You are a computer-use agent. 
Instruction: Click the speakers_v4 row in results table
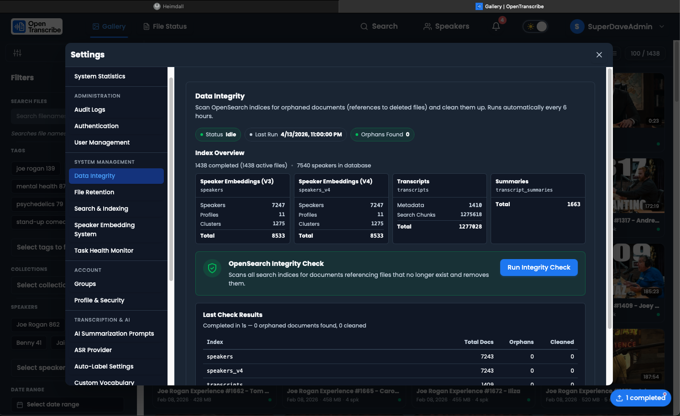pyautogui.click(x=390, y=371)
